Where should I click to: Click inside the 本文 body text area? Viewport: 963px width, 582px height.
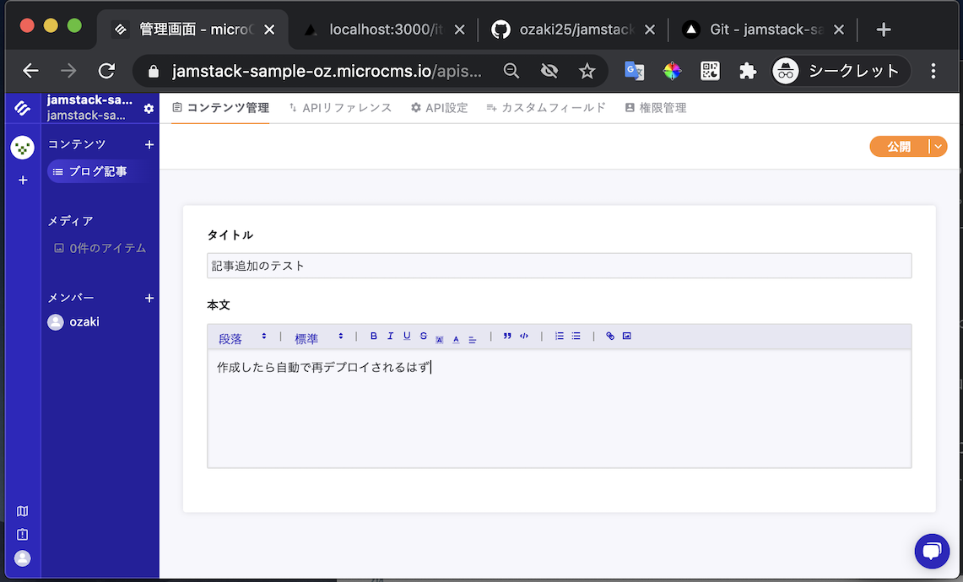tap(559, 409)
